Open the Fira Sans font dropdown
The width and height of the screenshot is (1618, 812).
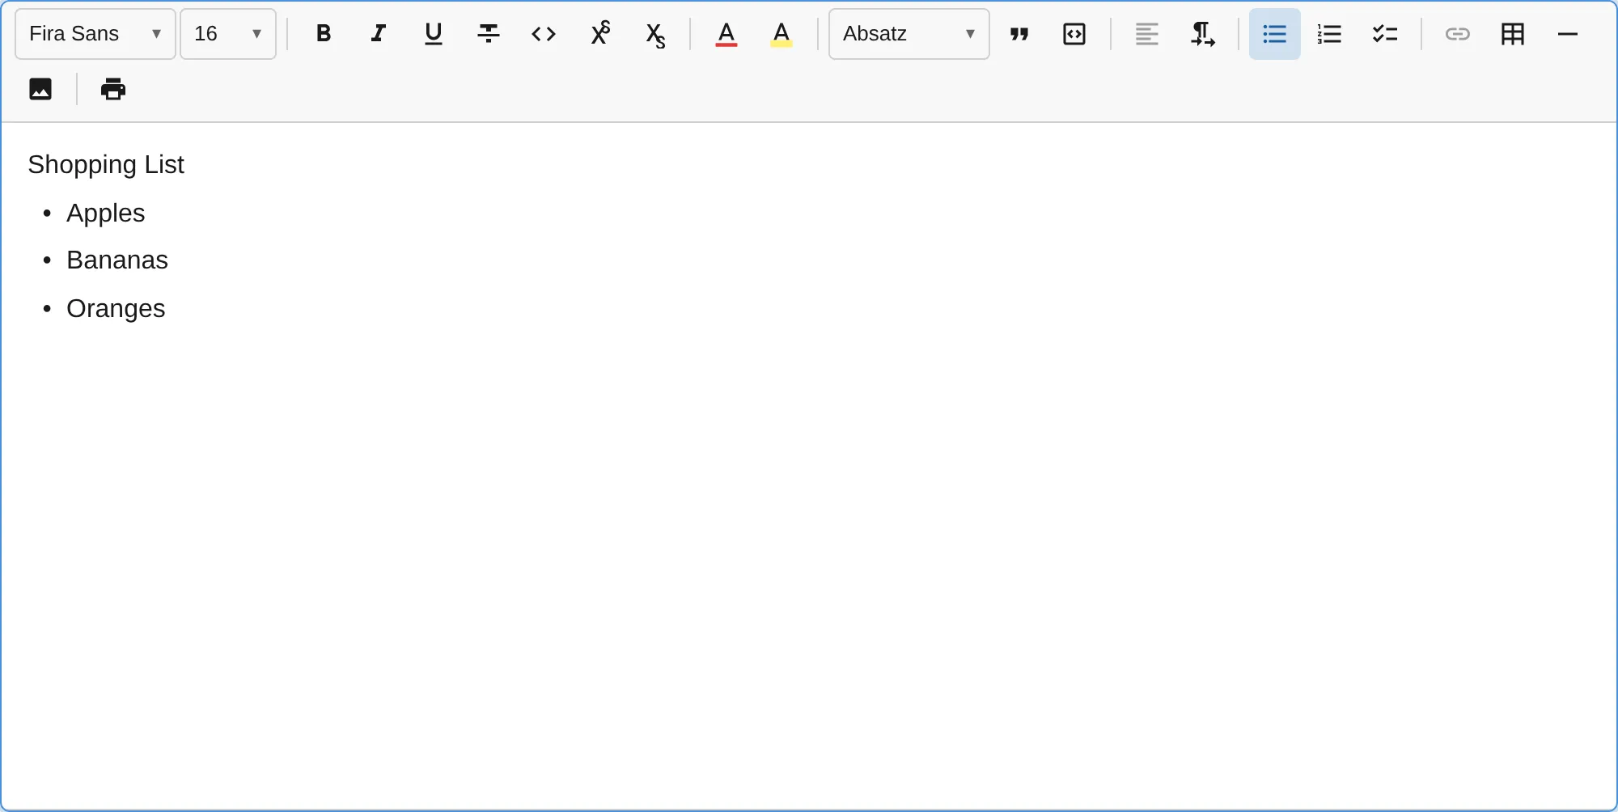(x=94, y=33)
